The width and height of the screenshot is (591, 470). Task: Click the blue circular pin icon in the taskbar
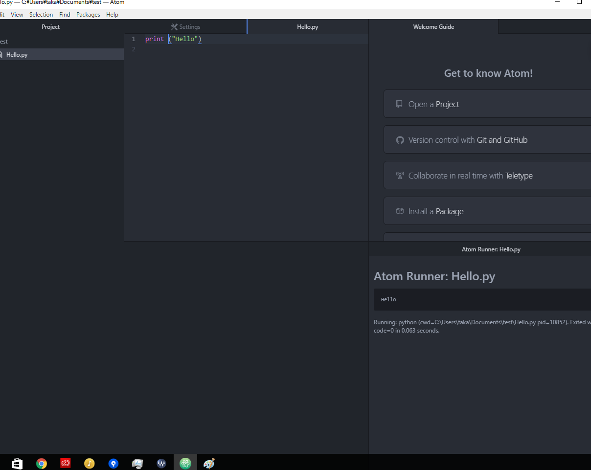coord(114,463)
